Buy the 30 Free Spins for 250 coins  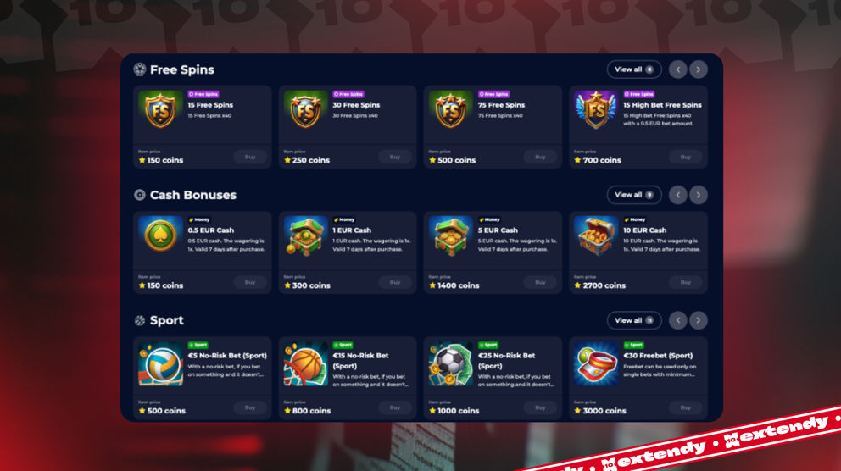395,157
